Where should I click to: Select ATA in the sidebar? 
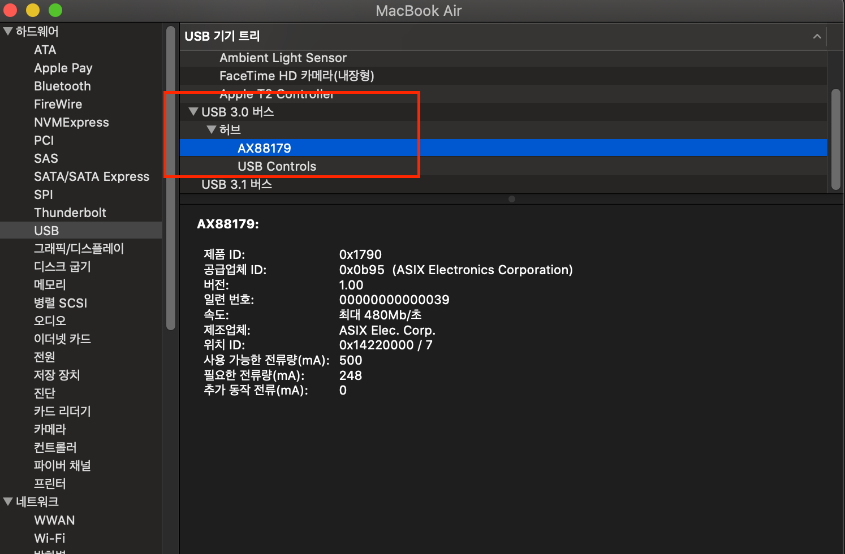point(45,50)
